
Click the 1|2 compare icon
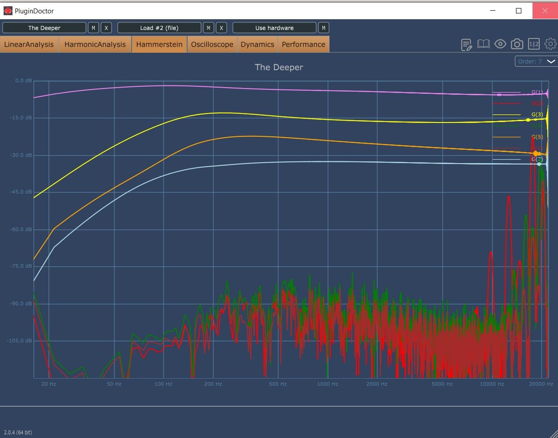tap(534, 44)
